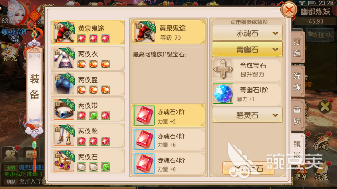Screen dimensions: 337x189
Task: Open the 御剑 skill icon
Action: click(x=321, y=142)
